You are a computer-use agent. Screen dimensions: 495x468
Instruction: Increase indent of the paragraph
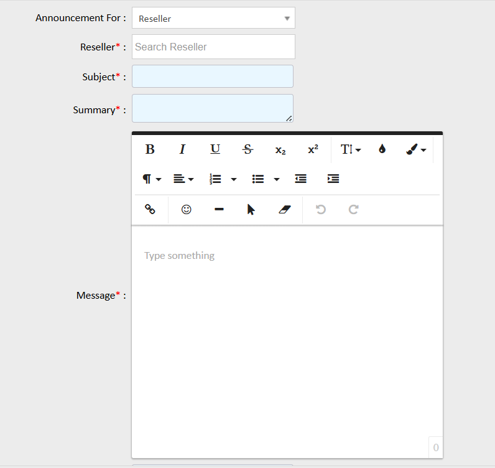333,179
